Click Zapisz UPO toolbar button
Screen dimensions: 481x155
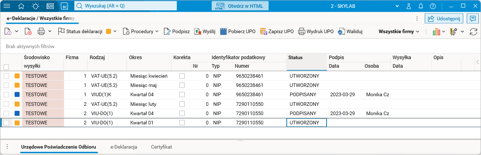pos(277,31)
